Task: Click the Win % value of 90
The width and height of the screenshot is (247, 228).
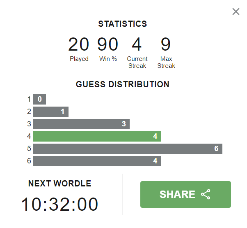Action: (108, 44)
